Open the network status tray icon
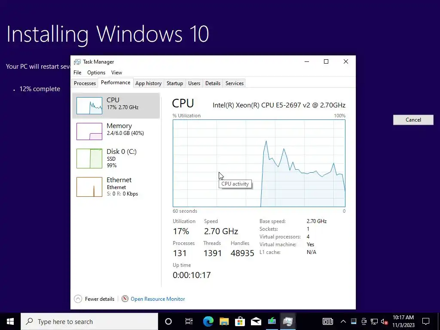The image size is (440, 330). 374,321
